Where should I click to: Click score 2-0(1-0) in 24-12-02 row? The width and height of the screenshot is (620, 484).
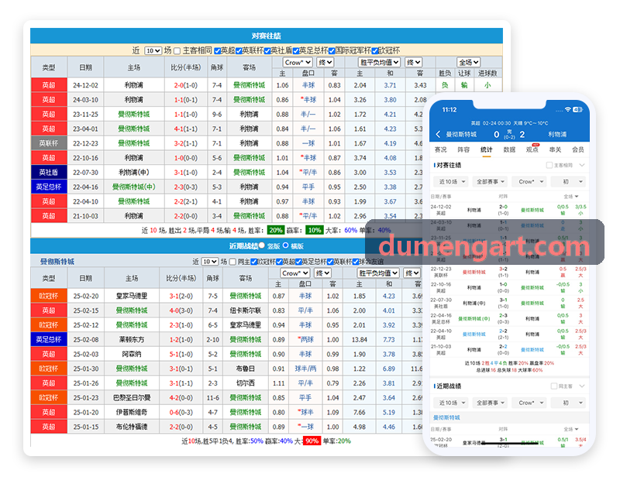[x=186, y=85]
